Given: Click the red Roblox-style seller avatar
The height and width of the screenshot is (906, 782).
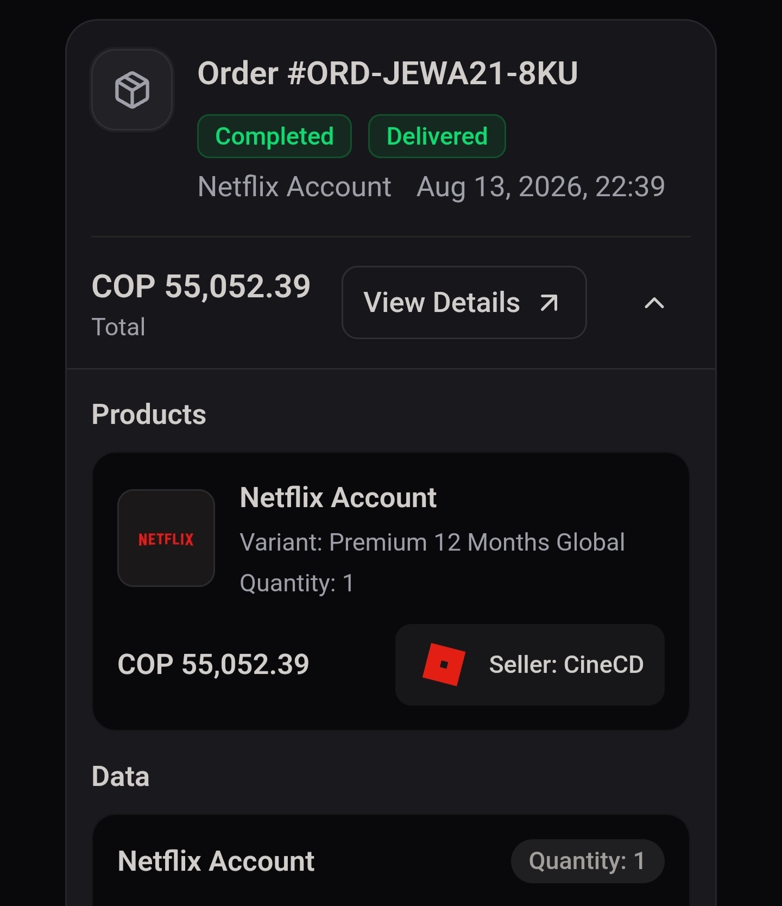Looking at the screenshot, I should pyautogui.click(x=444, y=664).
